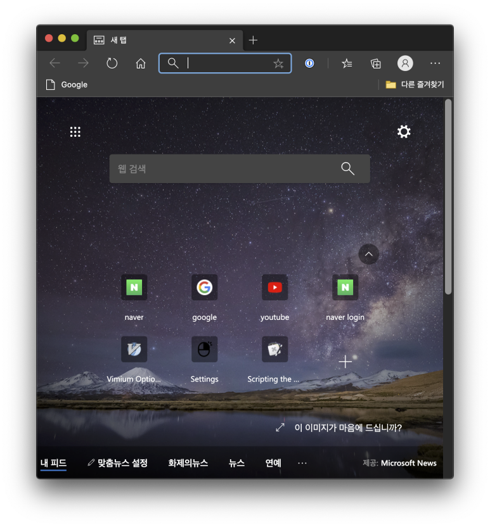Open 맞춤뉴스 설정 personalization
The image size is (490, 527).
pos(117,463)
